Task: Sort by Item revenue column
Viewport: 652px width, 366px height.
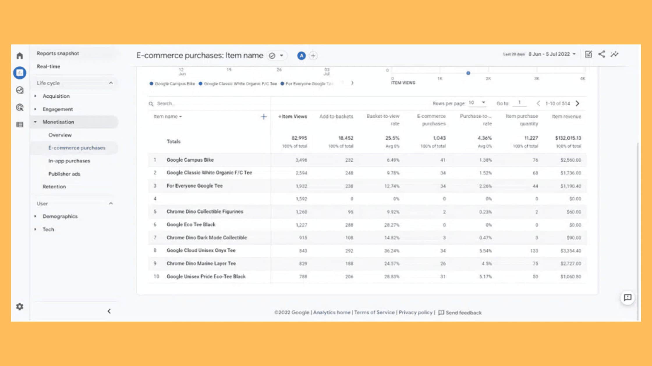Action: point(566,116)
